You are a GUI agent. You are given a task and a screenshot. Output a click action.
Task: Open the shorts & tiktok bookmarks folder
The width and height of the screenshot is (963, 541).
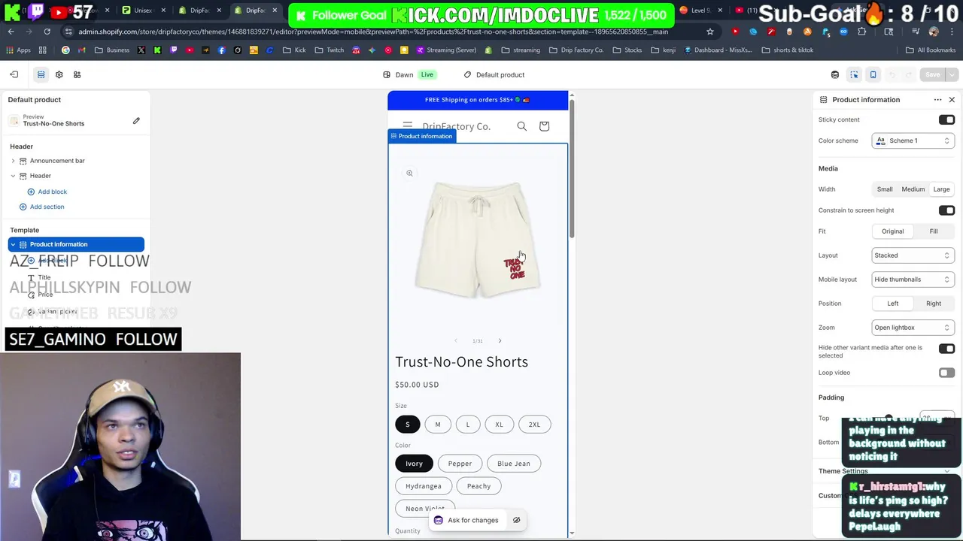pyautogui.click(x=787, y=50)
